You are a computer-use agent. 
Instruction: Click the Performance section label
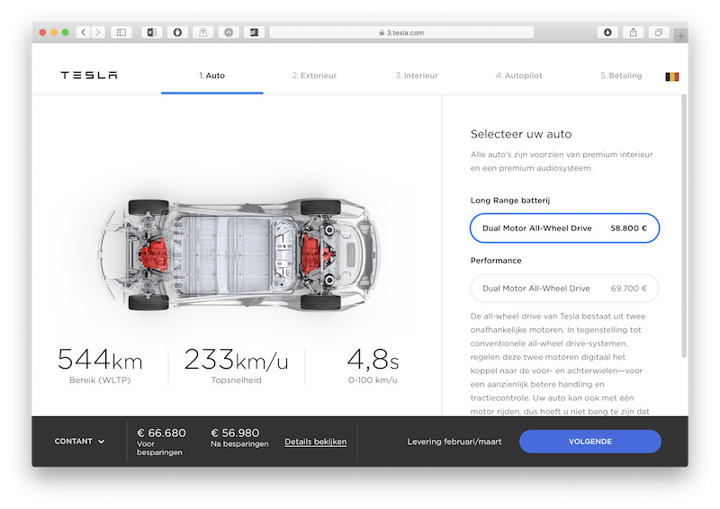tap(496, 260)
